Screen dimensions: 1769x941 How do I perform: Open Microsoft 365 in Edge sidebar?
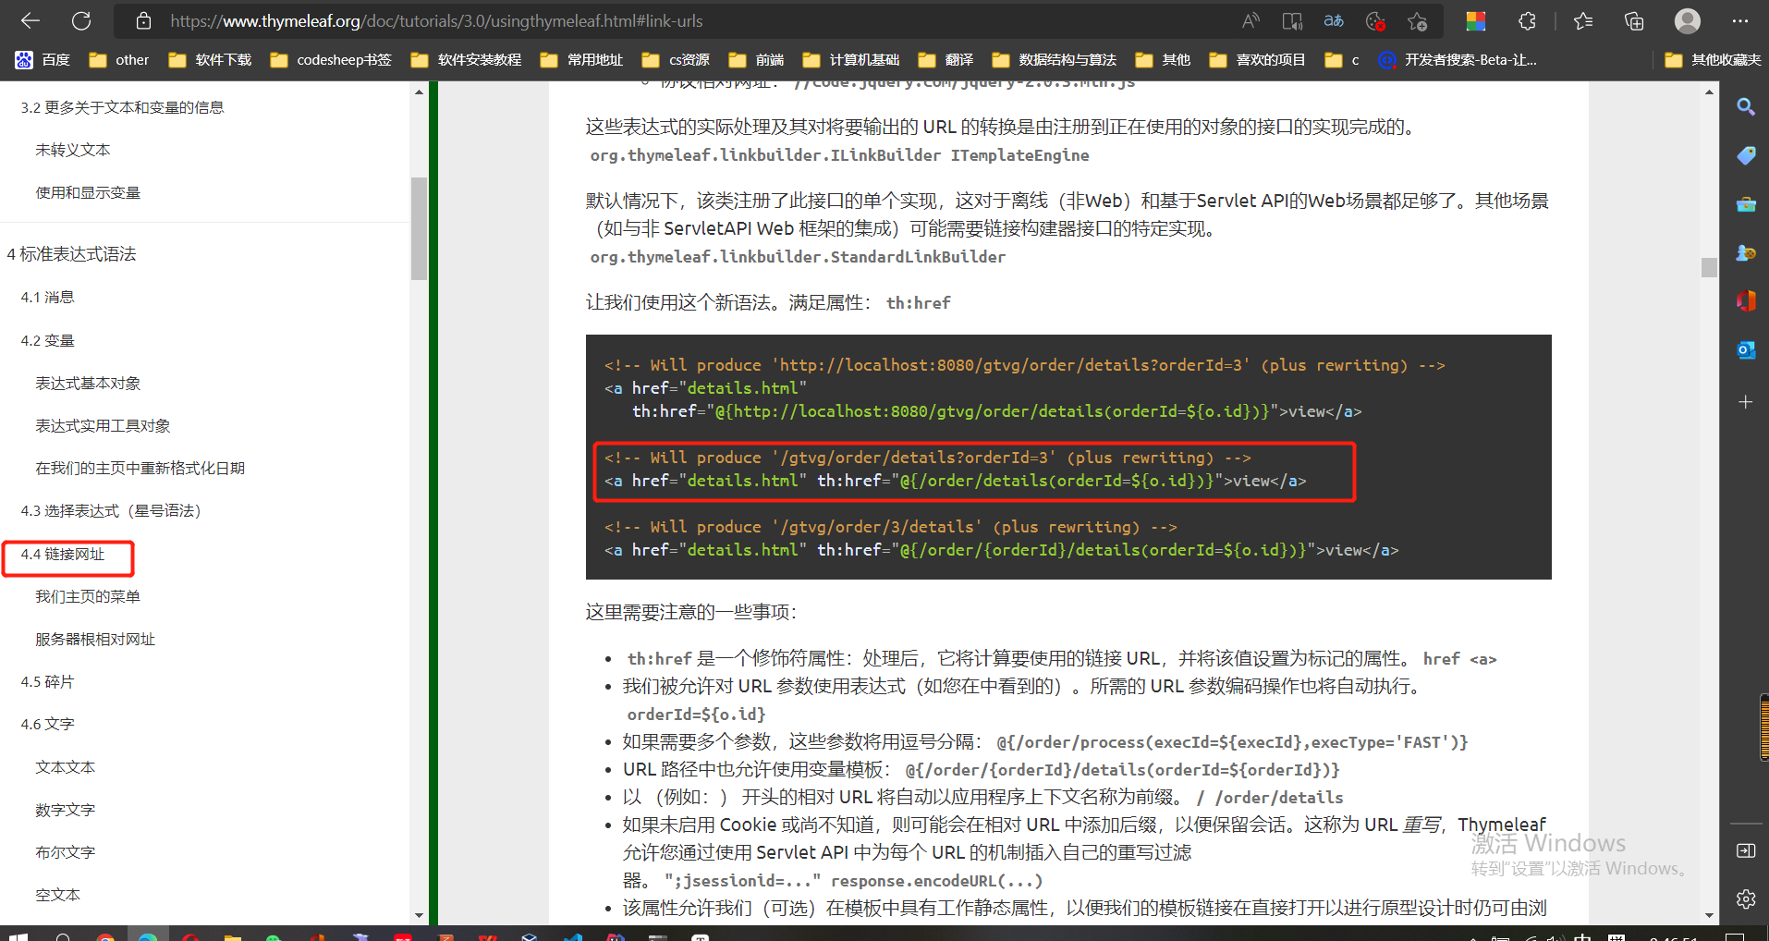tap(1745, 301)
